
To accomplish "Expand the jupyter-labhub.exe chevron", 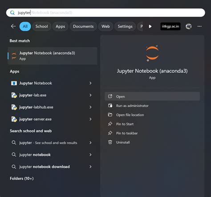I will 90,107.
